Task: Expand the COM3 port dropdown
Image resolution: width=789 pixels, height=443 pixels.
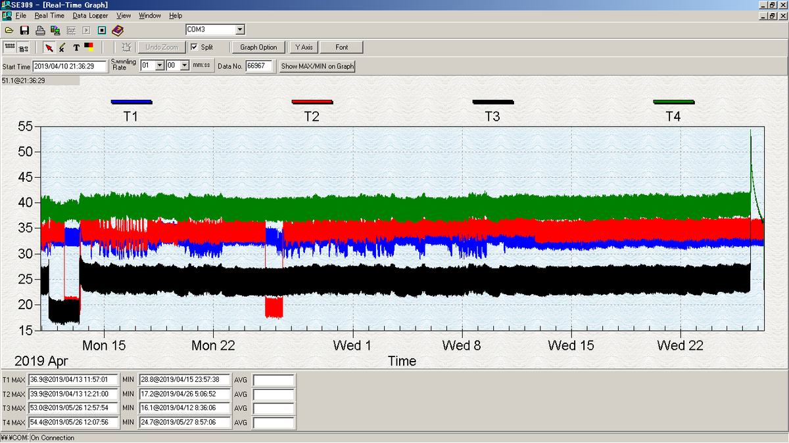Action: coord(240,30)
